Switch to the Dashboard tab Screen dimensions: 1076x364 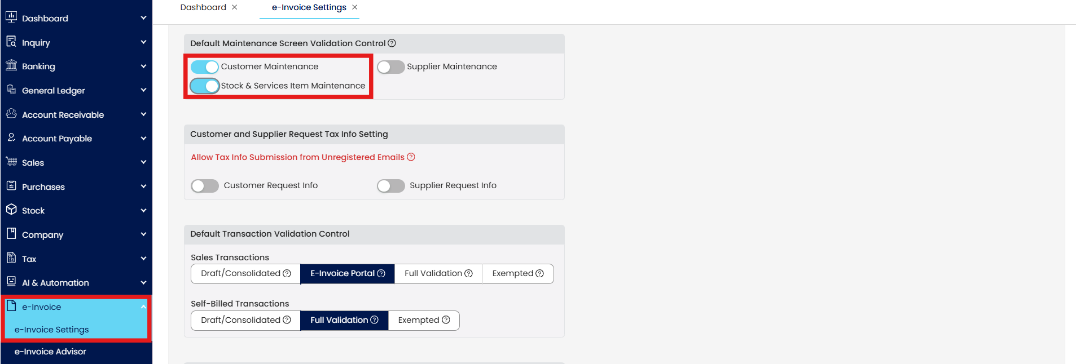click(x=203, y=7)
